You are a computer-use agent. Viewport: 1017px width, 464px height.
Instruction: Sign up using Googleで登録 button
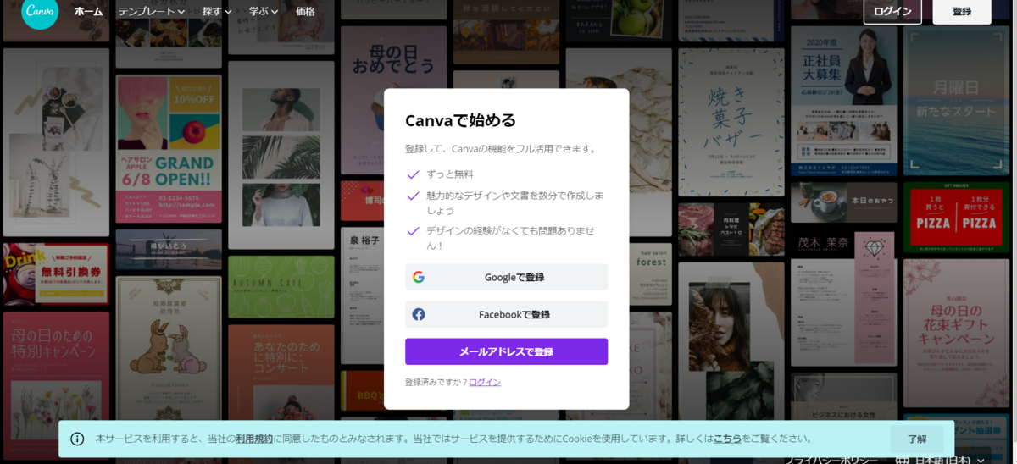click(506, 277)
